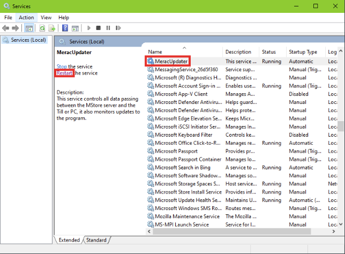The height and width of the screenshot is (254, 345).
Task: Click the gear icon beside MeracUpdater
Action: [151, 61]
